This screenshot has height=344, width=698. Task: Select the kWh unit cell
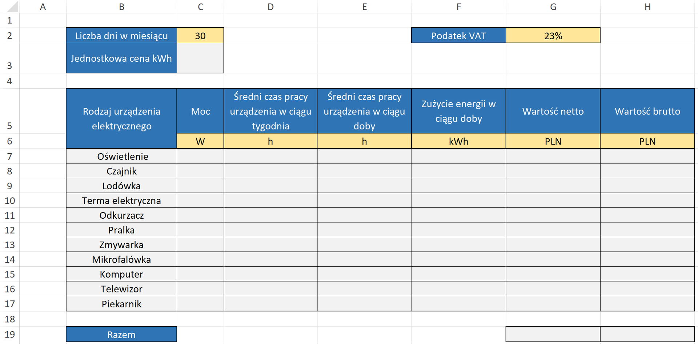click(x=458, y=141)
